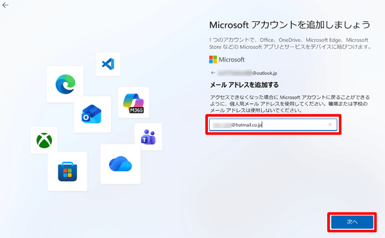Click the Microsoft four-color logo

click(213, 60)
